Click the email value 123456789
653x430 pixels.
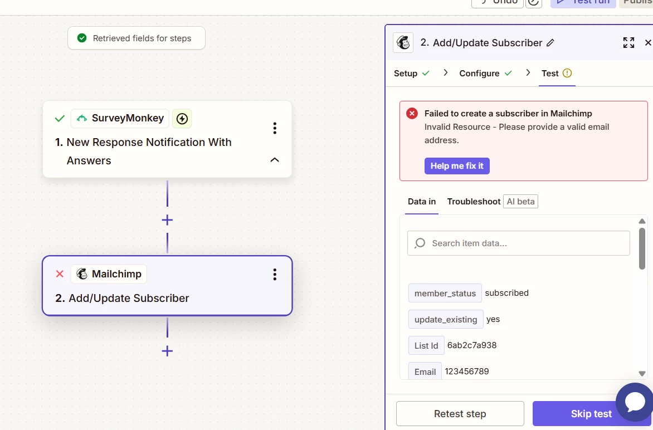click(466, 372)
